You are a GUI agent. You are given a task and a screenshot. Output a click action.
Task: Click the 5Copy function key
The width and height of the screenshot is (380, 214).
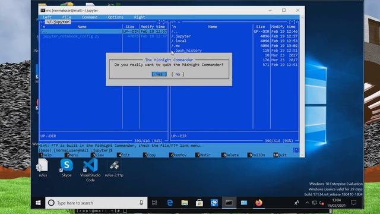pos(150,155)
